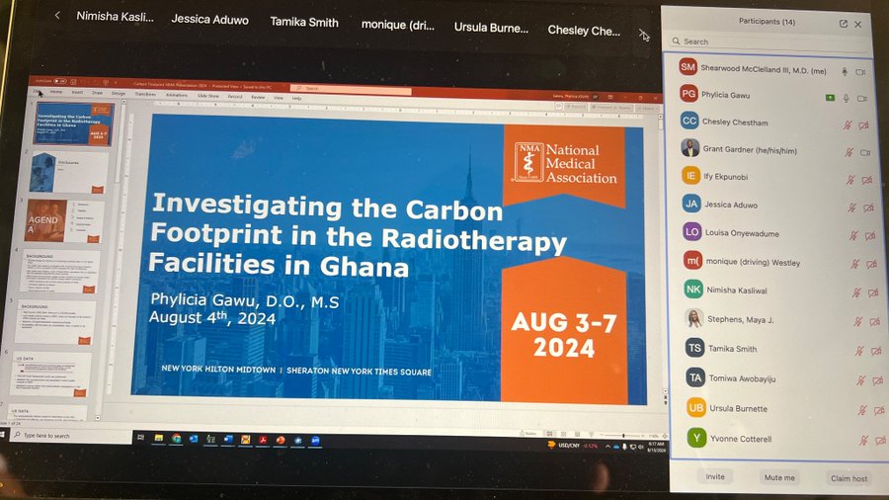Show next video tiles with right arrow
Viewport: 889px width, 500px height.
(644, 36)
